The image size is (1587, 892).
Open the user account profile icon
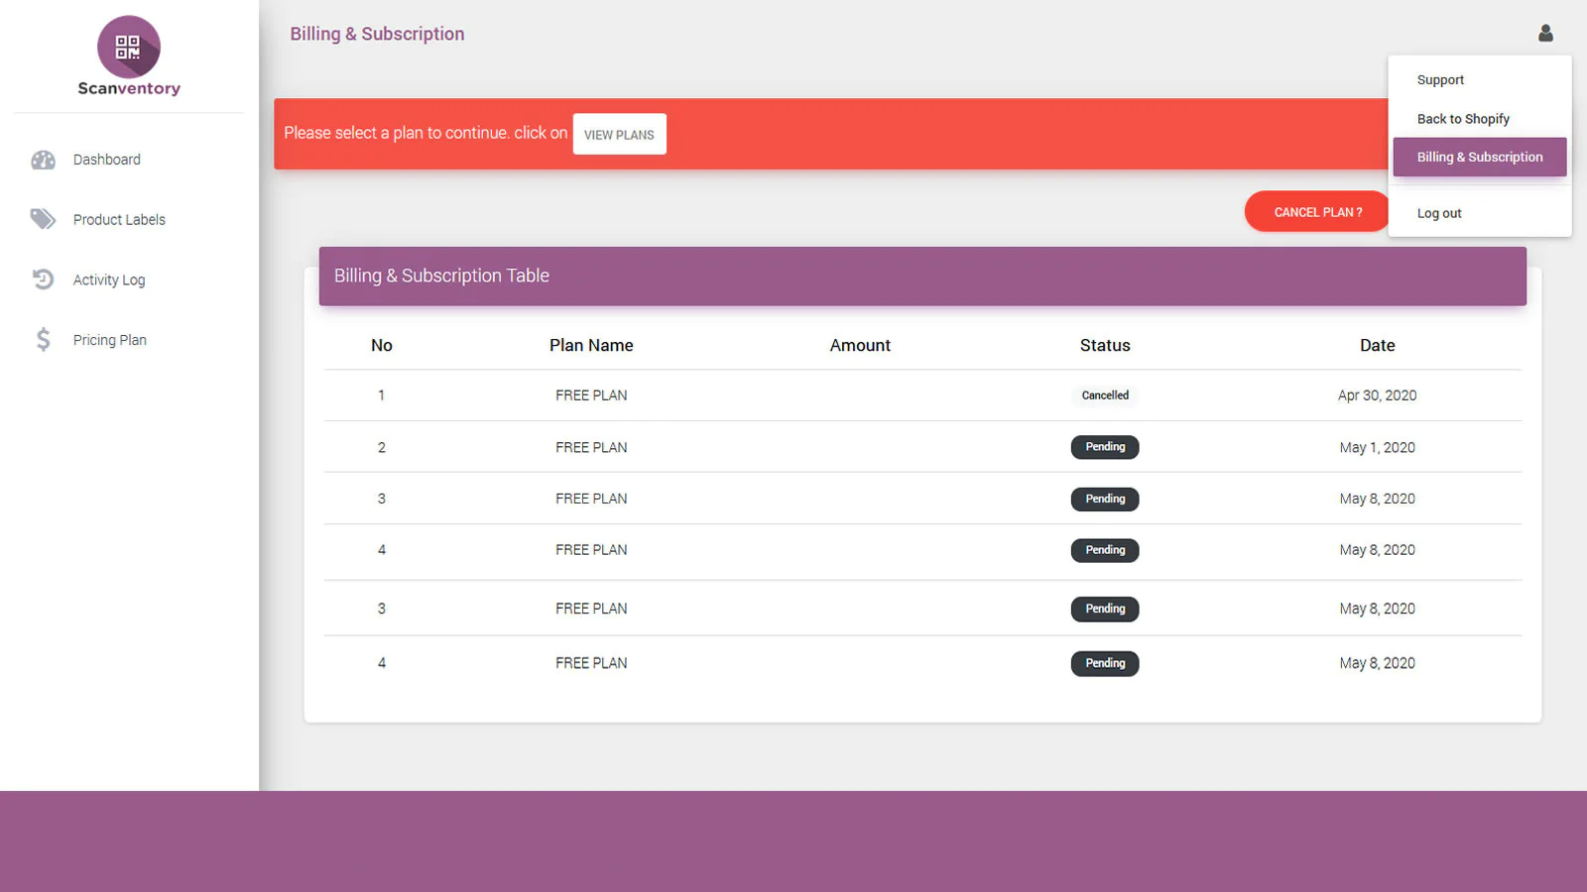1545,34
